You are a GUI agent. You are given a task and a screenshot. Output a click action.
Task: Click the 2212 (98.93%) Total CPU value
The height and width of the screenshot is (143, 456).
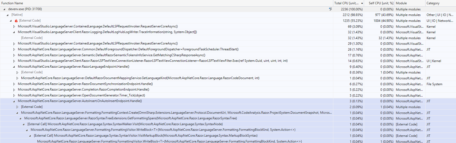click(x=353, y=15)
